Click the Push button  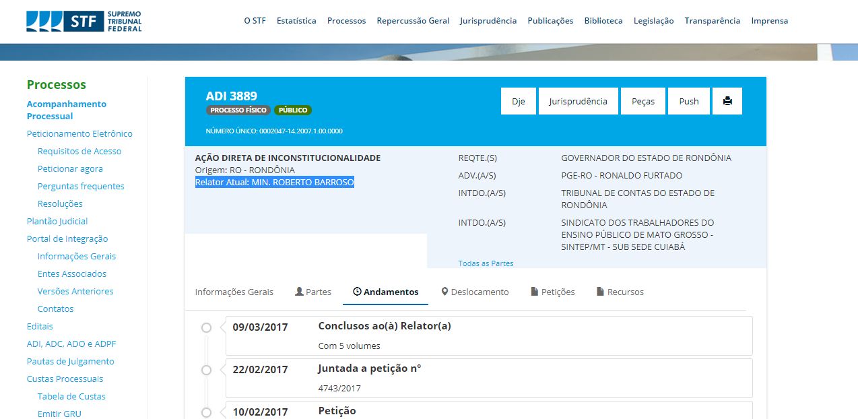coord(689,101)
